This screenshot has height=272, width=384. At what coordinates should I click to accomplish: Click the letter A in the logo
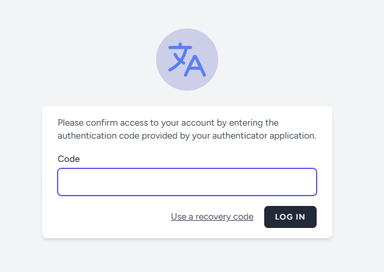(x=195, y=65)
